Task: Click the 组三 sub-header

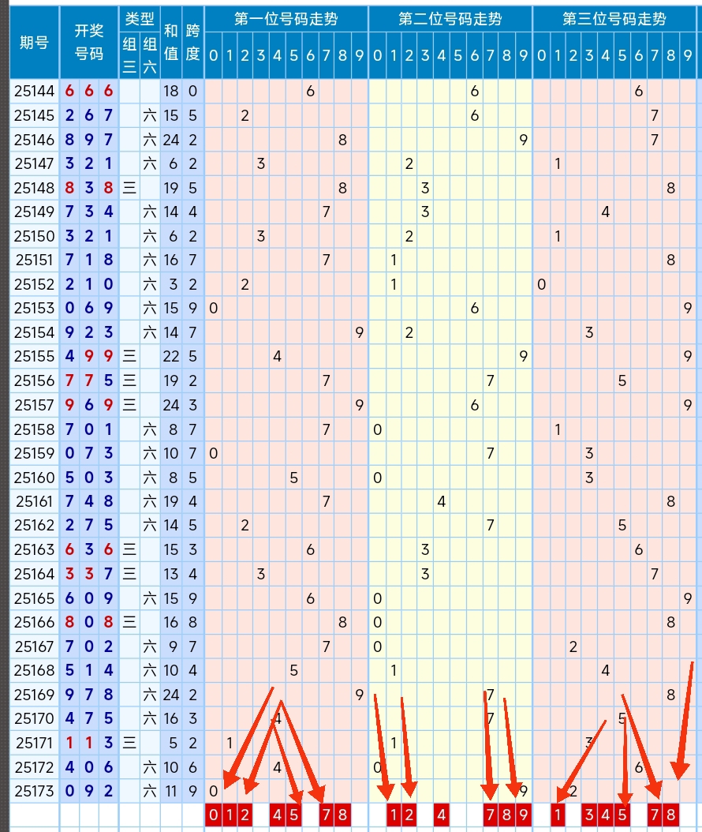Action: pos(129,56)
